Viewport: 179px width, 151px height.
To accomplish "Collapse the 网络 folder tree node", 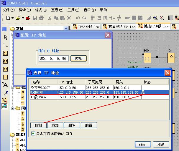I will pyautogui.click(x=12, y=108).
